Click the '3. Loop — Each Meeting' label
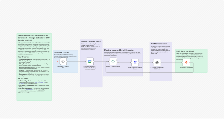 pos(113,66)
